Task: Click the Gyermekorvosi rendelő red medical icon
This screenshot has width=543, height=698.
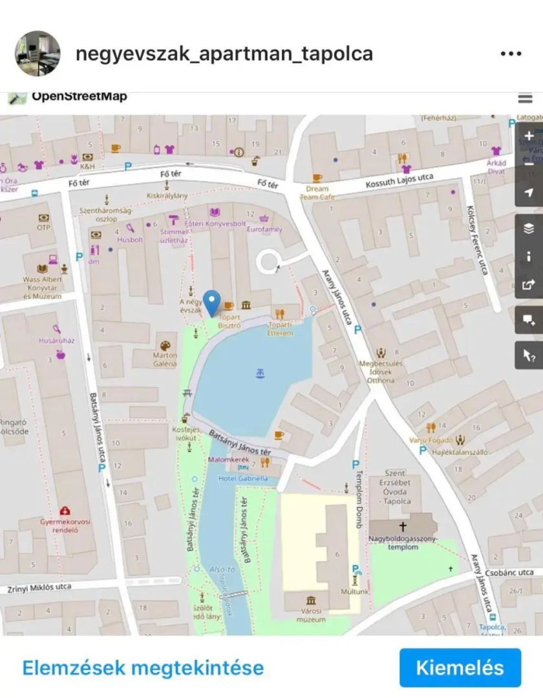Action: click(x=65, y=511)
